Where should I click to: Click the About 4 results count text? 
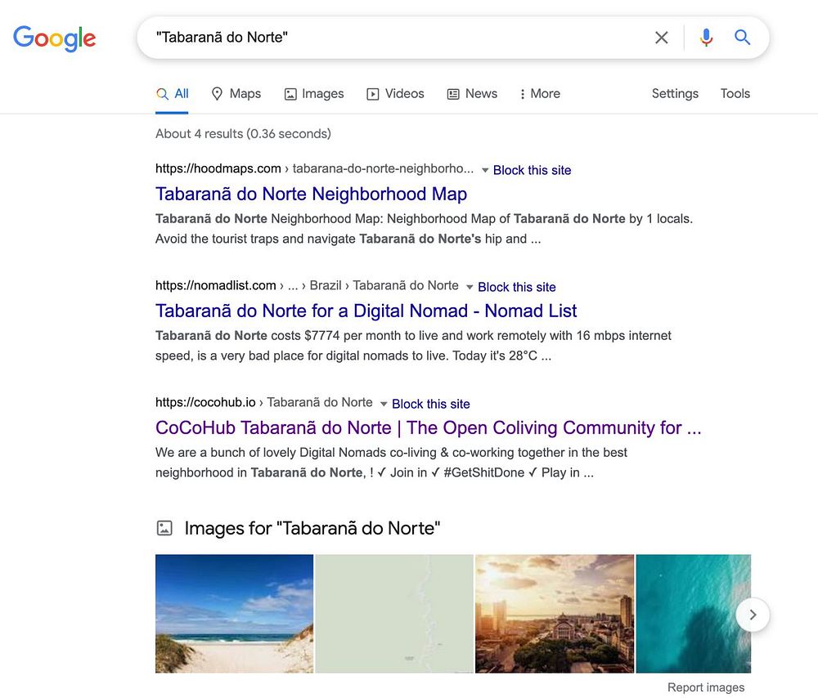243,134
